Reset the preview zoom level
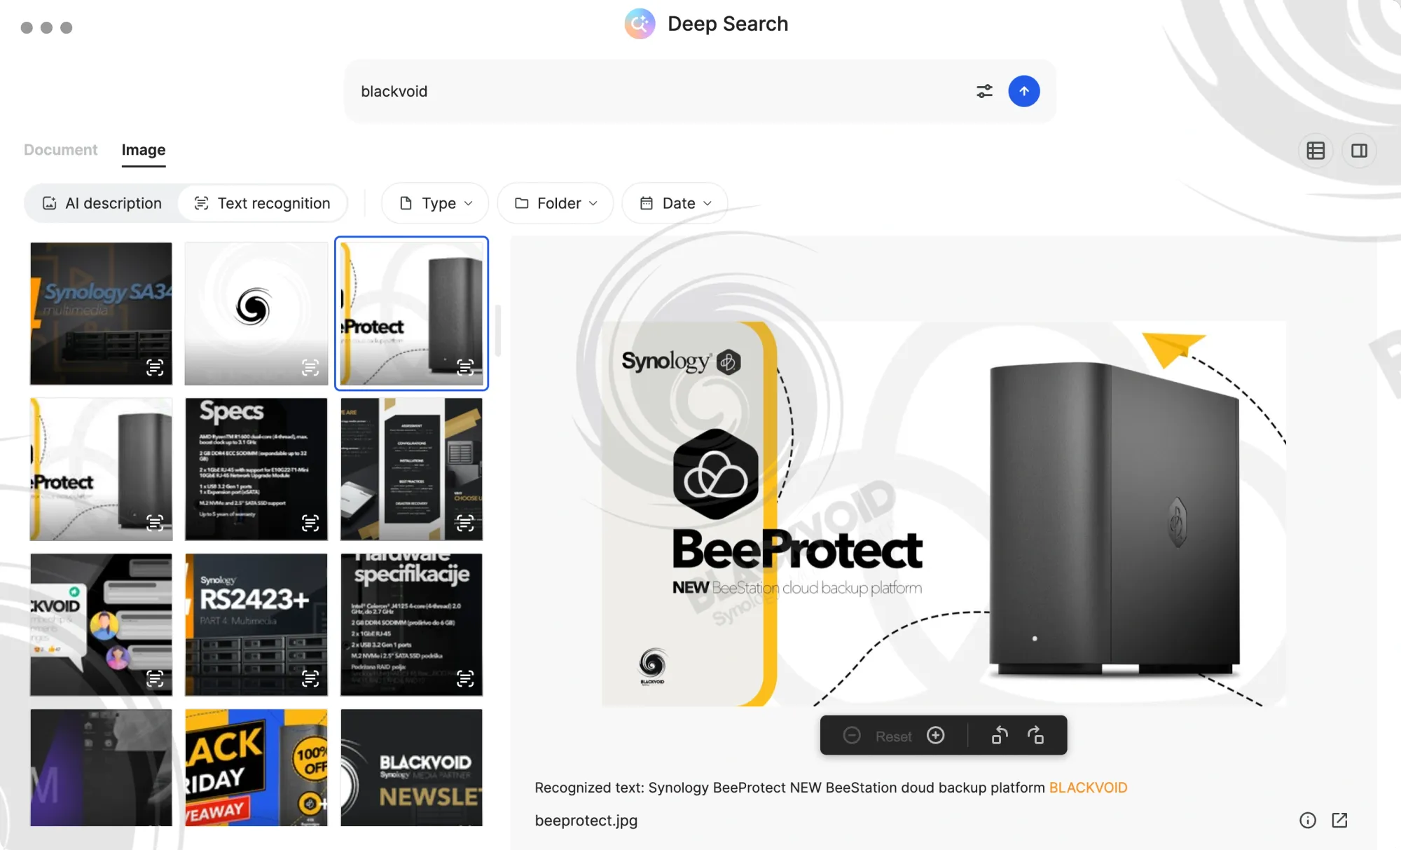The image size is (1401, 850). pyautogui.click(x=893, y=736)
